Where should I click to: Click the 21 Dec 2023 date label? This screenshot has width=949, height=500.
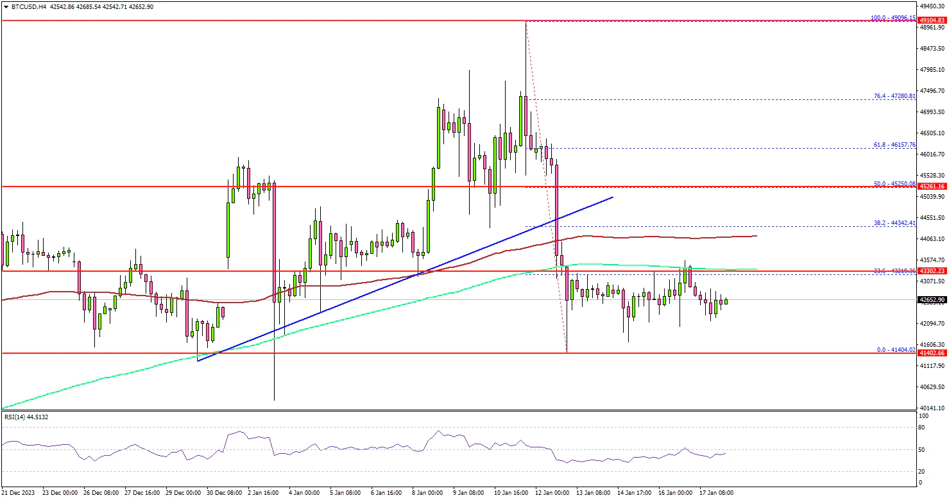17,493
